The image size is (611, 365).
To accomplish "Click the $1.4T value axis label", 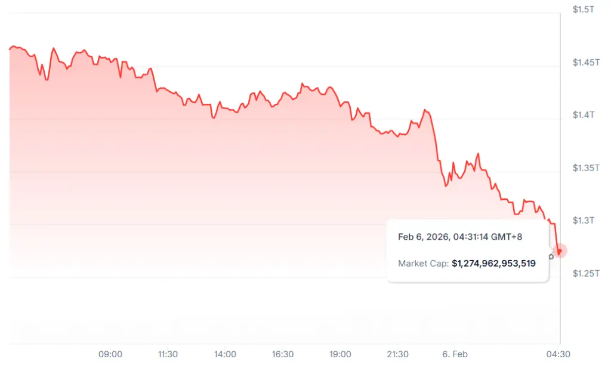I will pos(584,115).
